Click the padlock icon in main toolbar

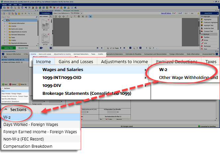point(61,8)
